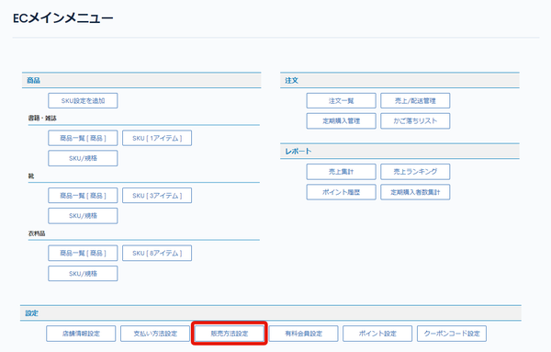Open クーポンコード設定 settings
This screenshot has width=551, height=352.
[x=452, y=334]
